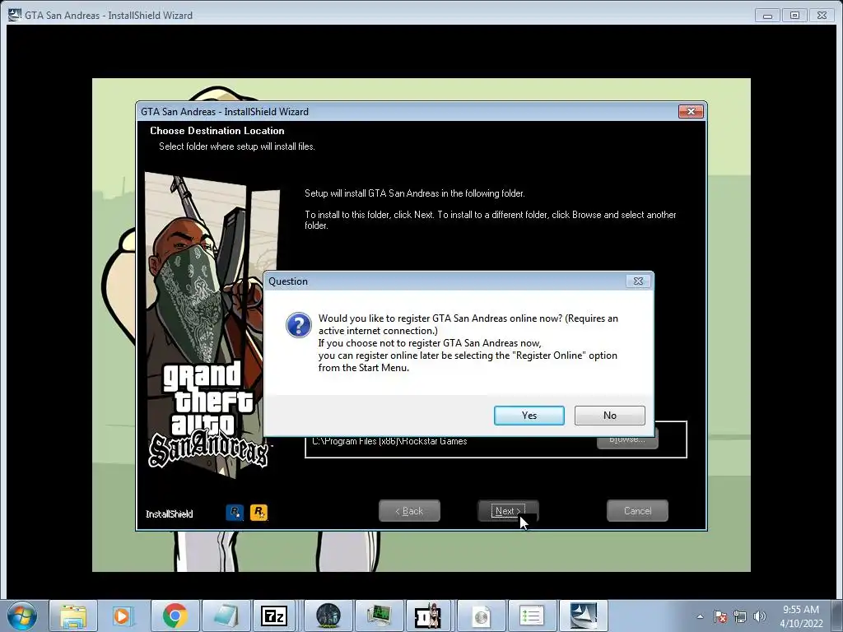Viewport: 843px width, 632px height.
Task: Click the checklist taskbar icon
Action: [533, 616]
